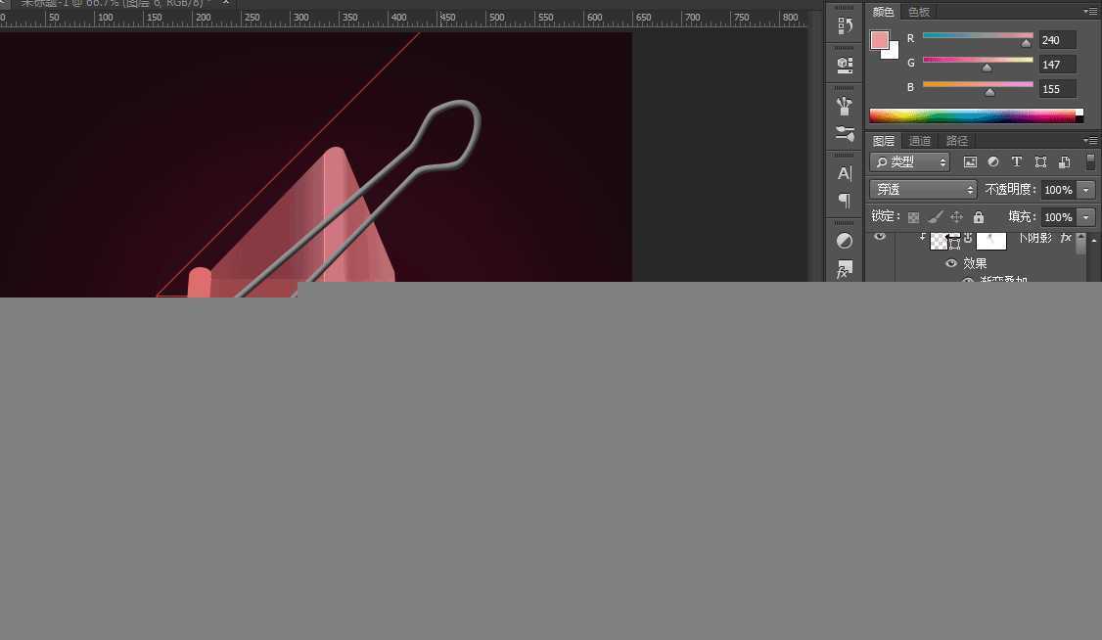Toggle lock position icon

tap(956, 217)
